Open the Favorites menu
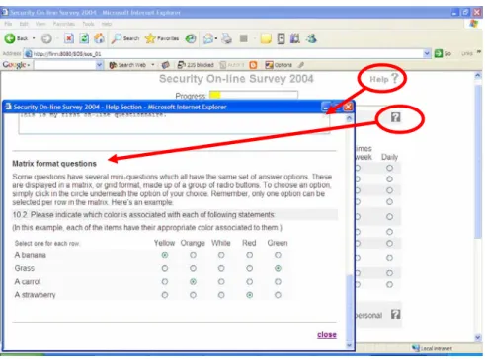 64,24
